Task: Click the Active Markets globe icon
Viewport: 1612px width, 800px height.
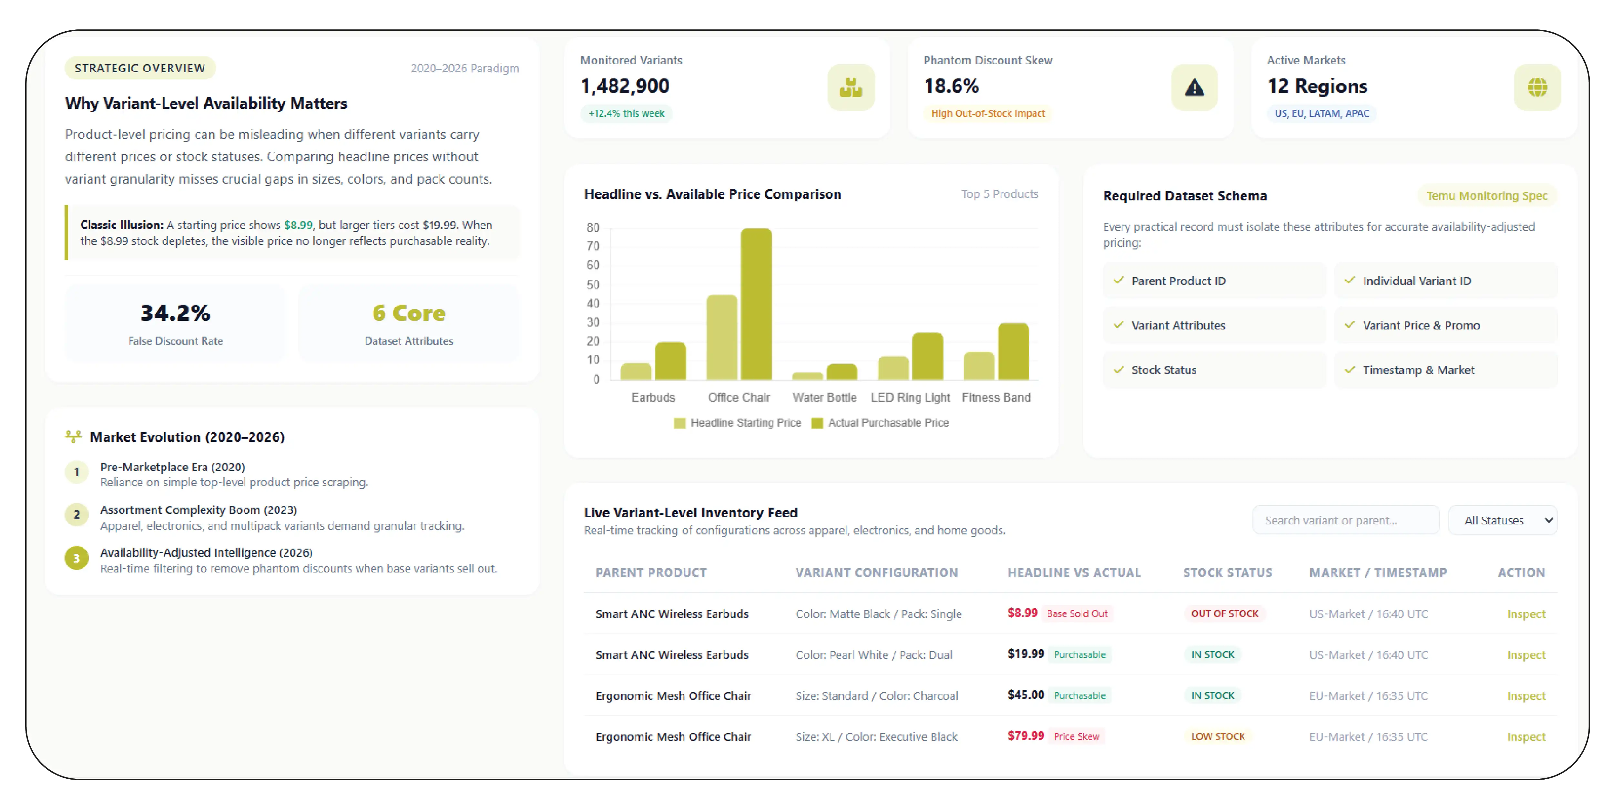Action: point(1537,87)
